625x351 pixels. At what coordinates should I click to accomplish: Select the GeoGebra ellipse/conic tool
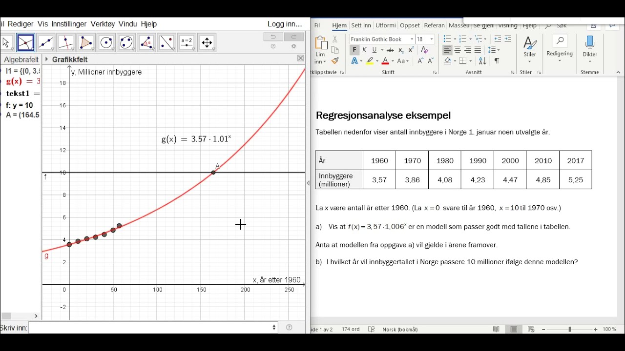click(126, 43)
